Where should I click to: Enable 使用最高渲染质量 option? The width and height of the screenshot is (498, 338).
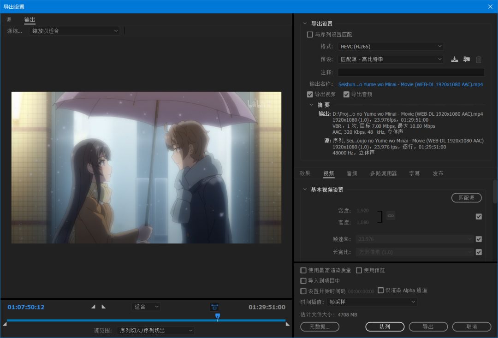[x=303, y=270]
